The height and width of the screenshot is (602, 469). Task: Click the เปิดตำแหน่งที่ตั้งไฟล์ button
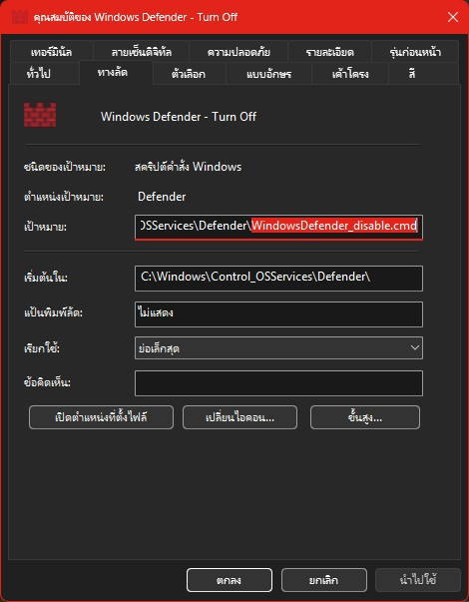(x=101, y=417)
